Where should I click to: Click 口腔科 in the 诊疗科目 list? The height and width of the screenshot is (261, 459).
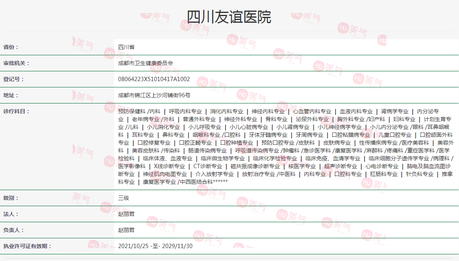[235, 136]
